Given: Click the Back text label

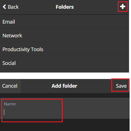Looking at the screenshot, I should (13, 7).
